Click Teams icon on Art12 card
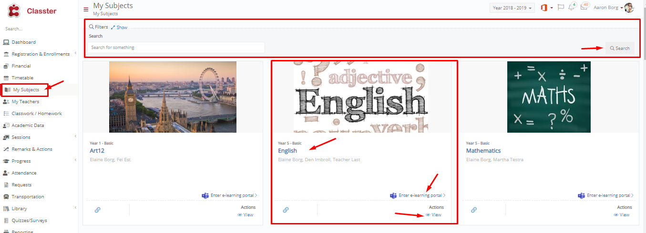 [205, 195]
